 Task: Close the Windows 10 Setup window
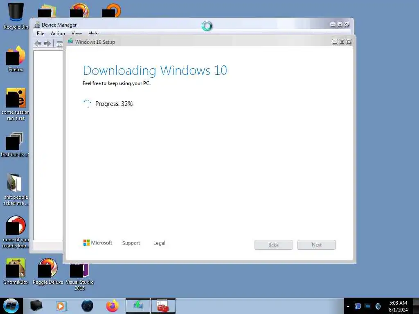tap(349, 42)
